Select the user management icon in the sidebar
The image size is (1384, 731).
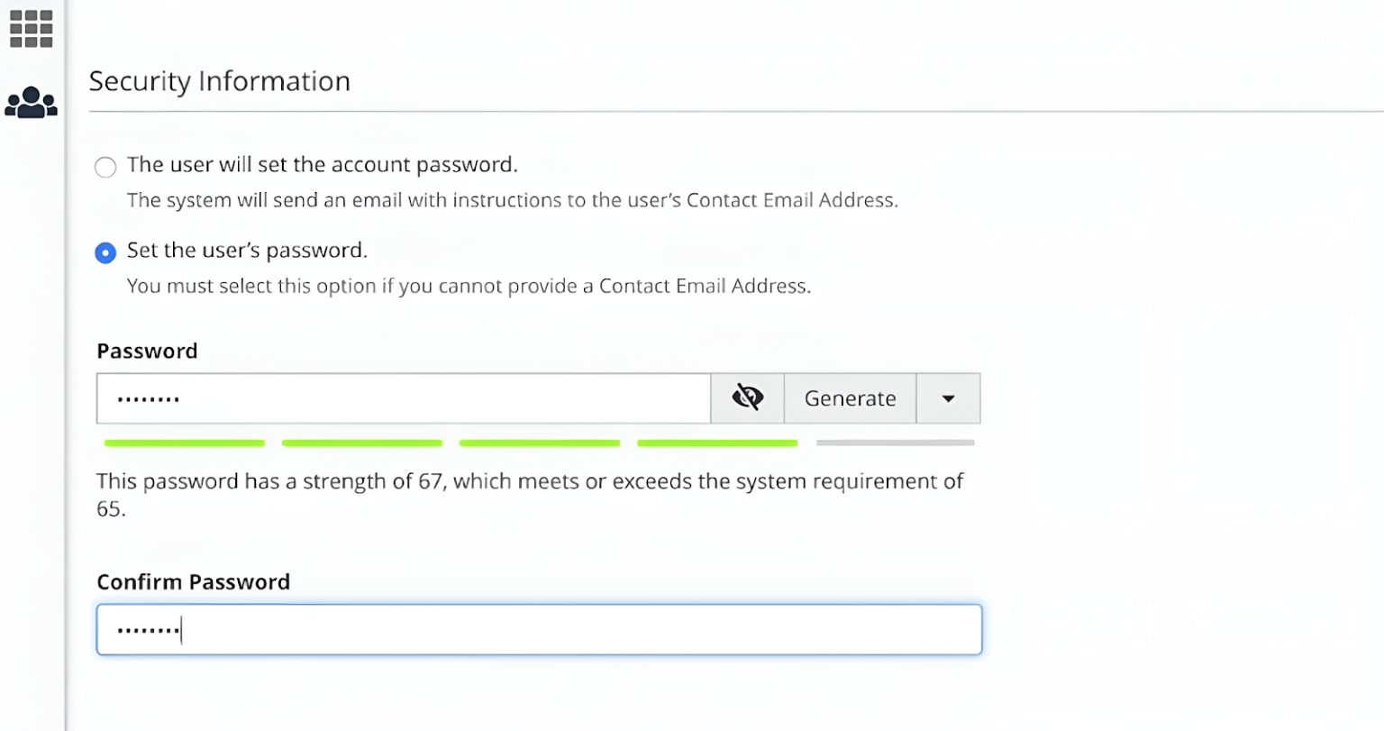click(x=31, y=102)
